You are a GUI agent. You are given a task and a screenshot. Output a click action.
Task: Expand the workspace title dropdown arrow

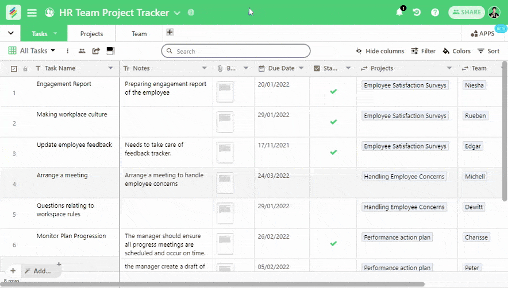point(177,13)
